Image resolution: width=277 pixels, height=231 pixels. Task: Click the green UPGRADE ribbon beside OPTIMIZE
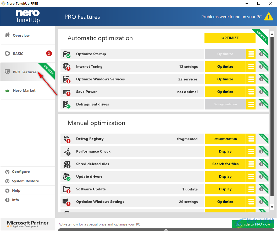click(x=262, y=36)
